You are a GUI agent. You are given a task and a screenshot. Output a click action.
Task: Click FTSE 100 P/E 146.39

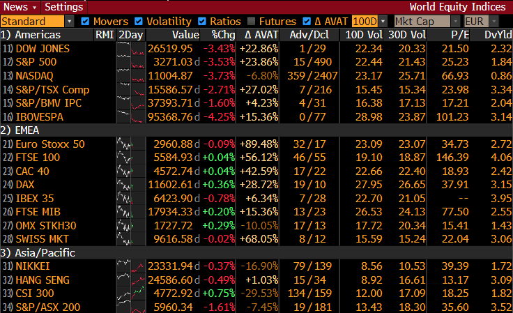click(452, 158)
